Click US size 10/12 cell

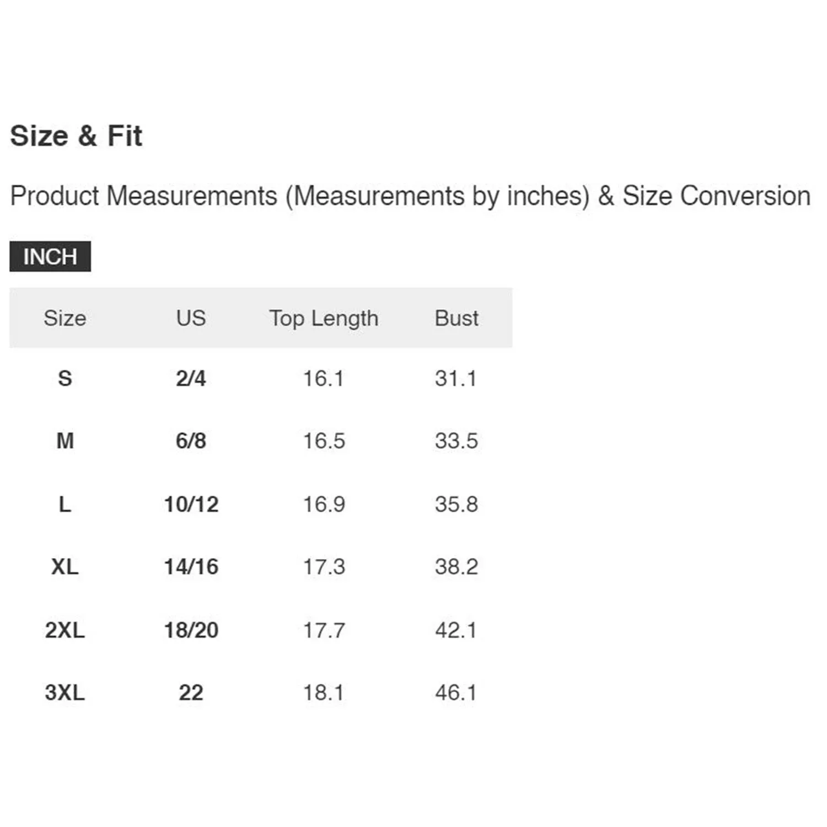[x=191, y=504]
